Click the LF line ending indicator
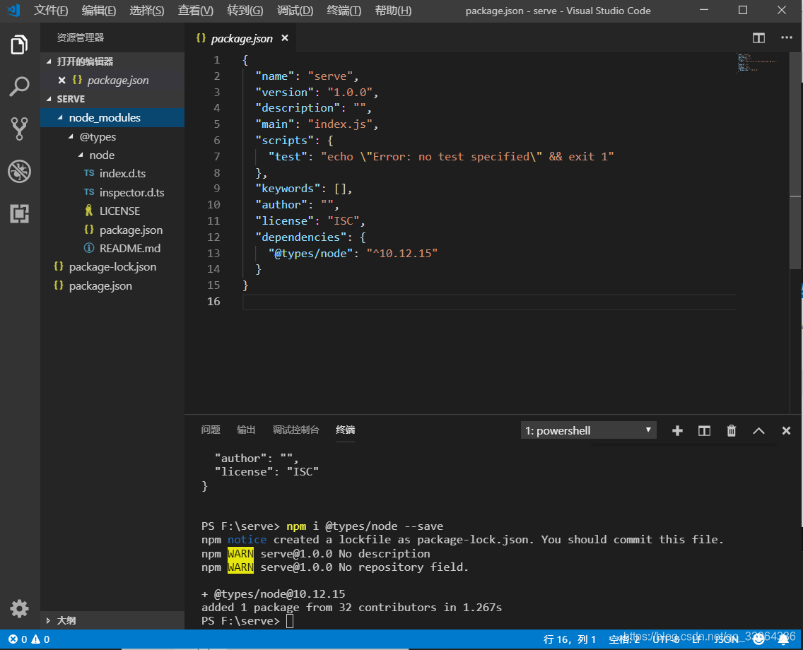This screenshot has height=650, width=803. point(696,639)
